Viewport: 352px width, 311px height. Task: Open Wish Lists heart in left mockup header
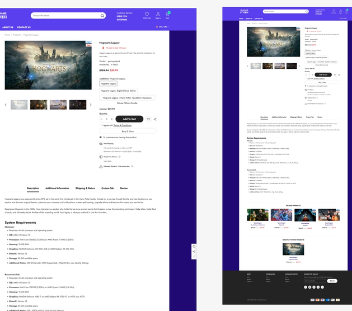147,14
